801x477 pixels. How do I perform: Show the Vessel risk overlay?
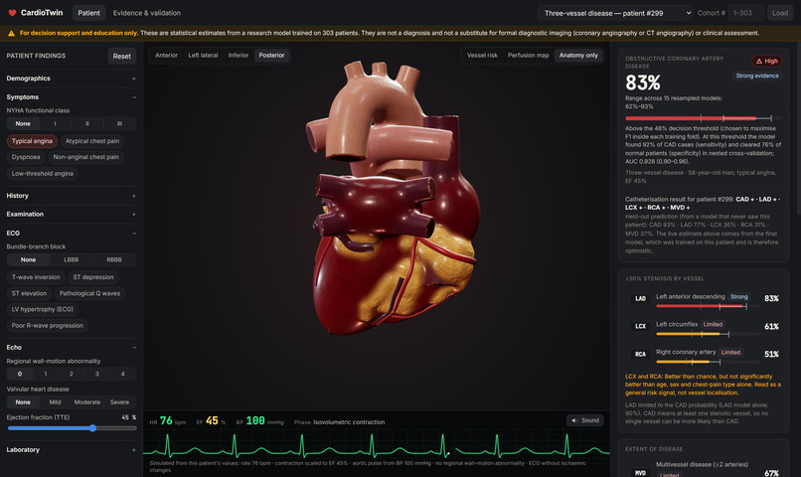[x=482, y=56]
